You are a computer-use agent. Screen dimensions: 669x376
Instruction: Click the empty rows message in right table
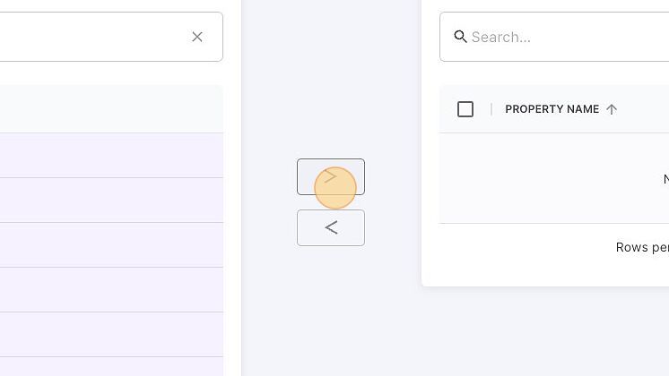pos(666,179)
